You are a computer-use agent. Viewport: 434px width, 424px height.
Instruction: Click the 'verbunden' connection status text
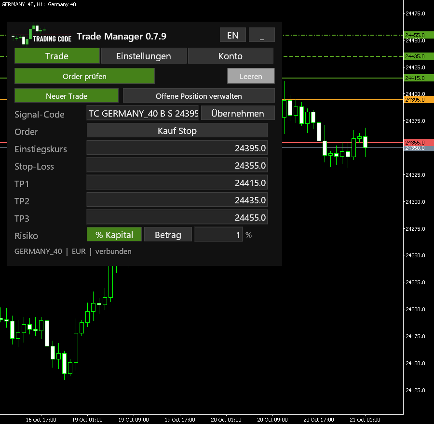[113, 251]
